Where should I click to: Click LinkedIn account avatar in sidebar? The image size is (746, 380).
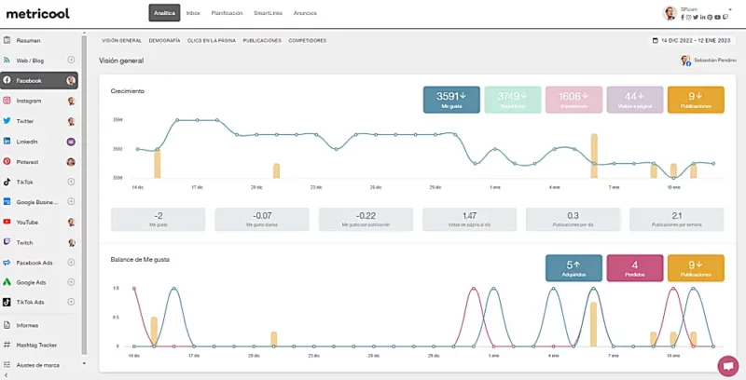[71, 142]
